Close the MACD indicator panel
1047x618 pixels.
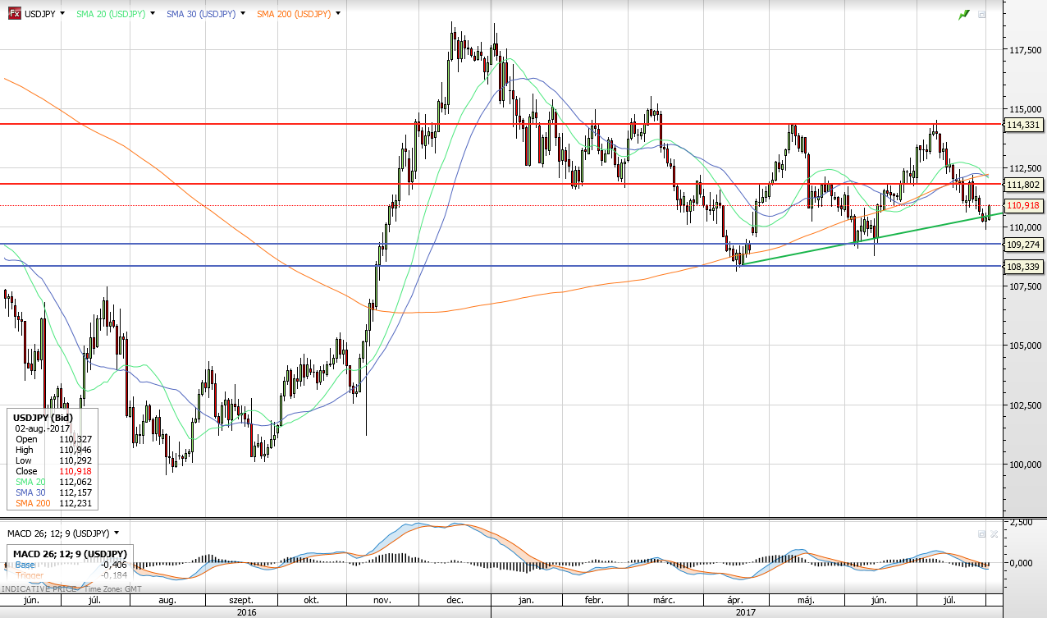click(x=994, y=533)
